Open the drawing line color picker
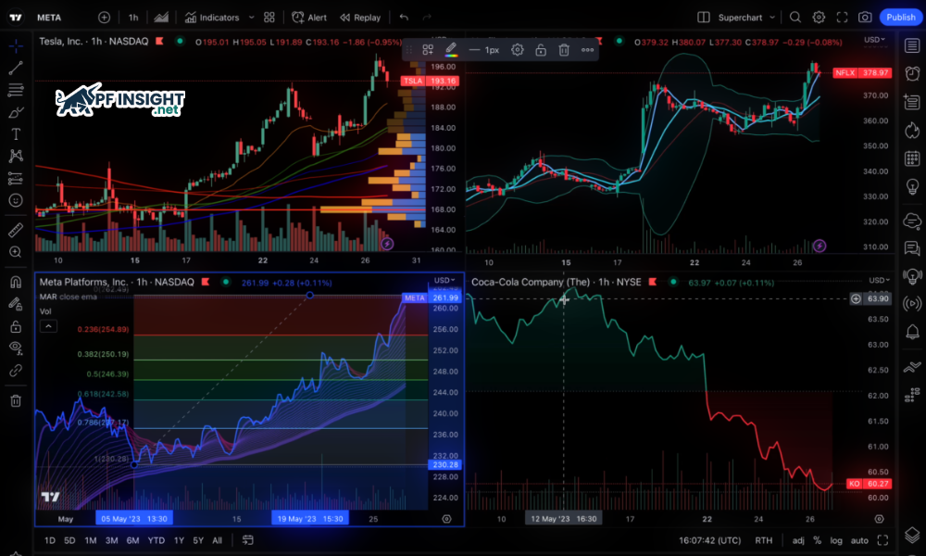The image size is (926, 556). [451, 49]
